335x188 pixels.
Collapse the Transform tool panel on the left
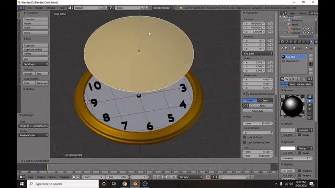[x=30, y=13]
